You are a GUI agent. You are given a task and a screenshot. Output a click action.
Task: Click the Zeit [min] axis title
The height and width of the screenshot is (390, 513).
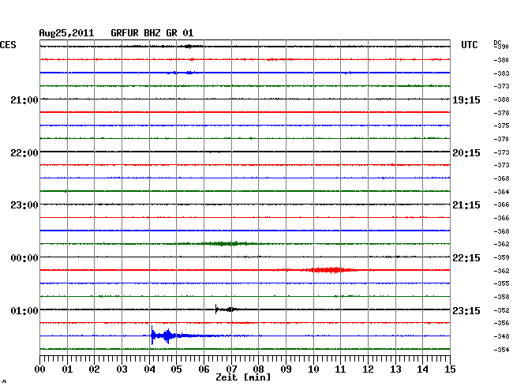(x=243, y=377)
